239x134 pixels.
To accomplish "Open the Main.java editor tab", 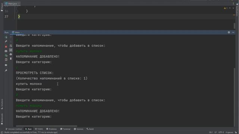I will point(12,3).
